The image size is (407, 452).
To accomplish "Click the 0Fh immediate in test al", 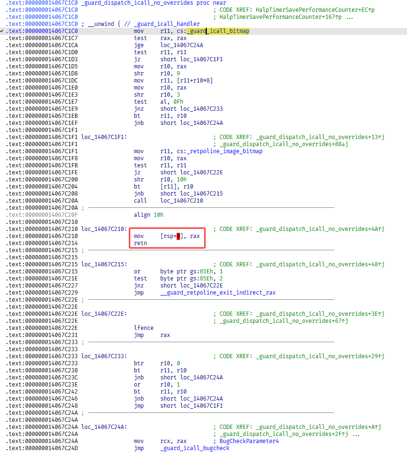I will pos(178,102).
